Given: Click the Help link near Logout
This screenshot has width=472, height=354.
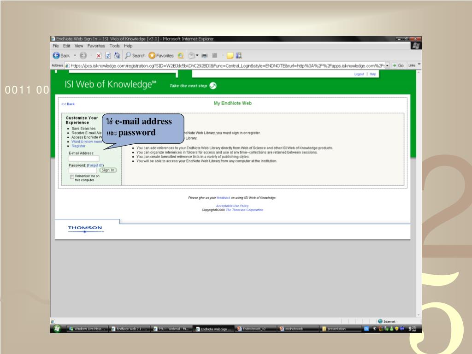Looking at the screenshot, I should click(372, 74).
